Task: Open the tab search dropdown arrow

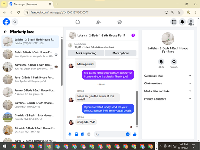Action: click(x=4, y=4)
